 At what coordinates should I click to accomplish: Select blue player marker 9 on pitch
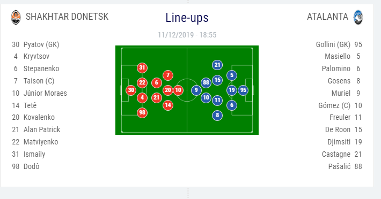tap(196, 90)
